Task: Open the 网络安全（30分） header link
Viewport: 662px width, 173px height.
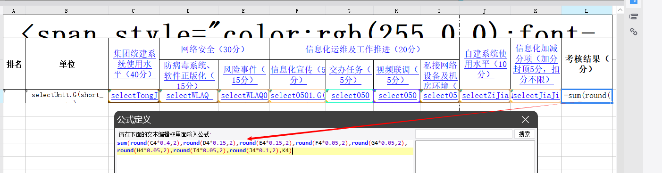Action: coord(215,49)
